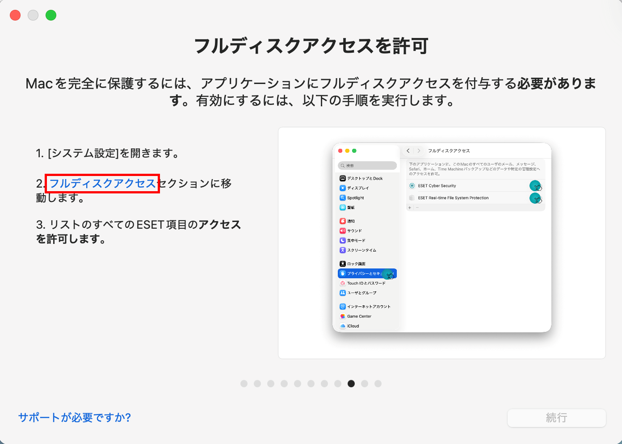Click the Touch IDとパスワード fingerprint icon
Viewport: 622px width, 444px height.
click(343, 283)
